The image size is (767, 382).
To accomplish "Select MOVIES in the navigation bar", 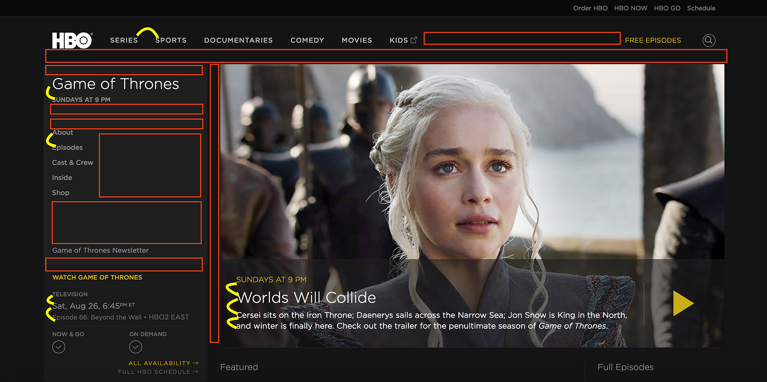I will tap(357, 40).
